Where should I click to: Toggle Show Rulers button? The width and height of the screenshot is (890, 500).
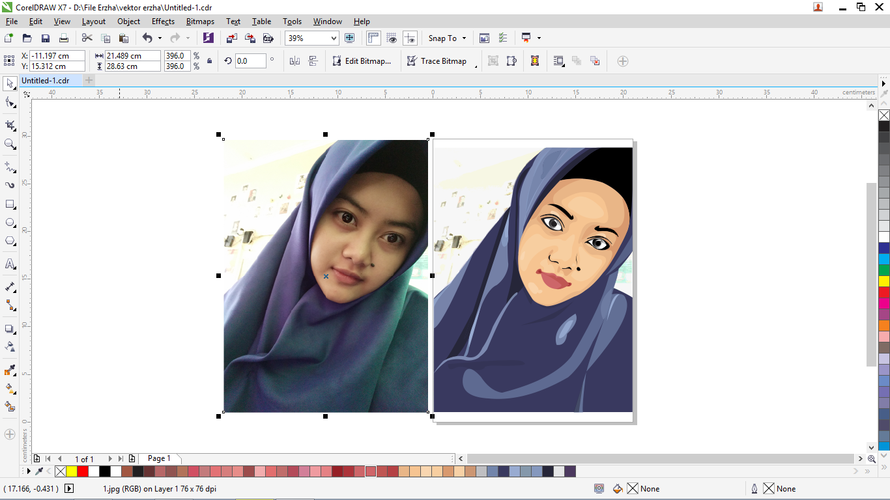373,38
